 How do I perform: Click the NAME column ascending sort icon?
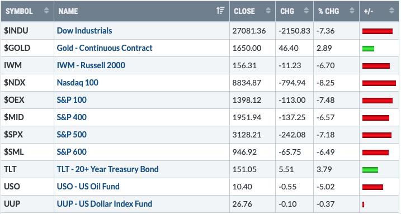pyautogui.click(x=220, y=11)
